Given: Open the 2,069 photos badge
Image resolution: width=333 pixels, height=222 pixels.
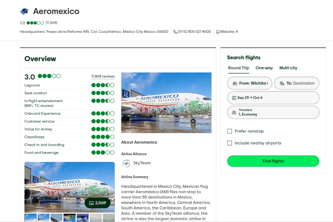Looking at the screenshot, I should tap(98, 203).
